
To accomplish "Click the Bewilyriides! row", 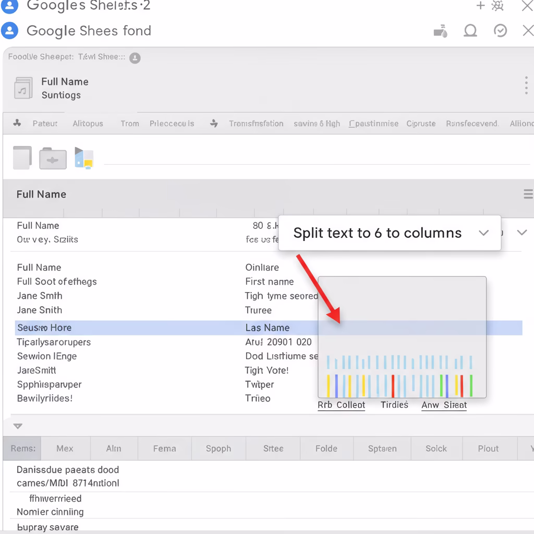I will tap(45, 398).
